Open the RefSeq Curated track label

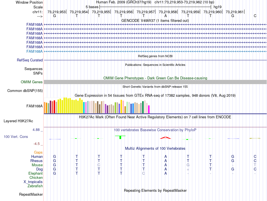pyautogui.click(x=30, y=60)
